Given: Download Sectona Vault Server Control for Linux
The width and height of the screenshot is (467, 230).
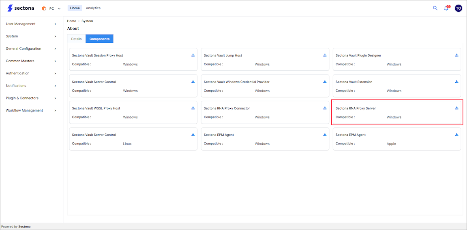Looking at the screenshot, I should coord(193,135).
